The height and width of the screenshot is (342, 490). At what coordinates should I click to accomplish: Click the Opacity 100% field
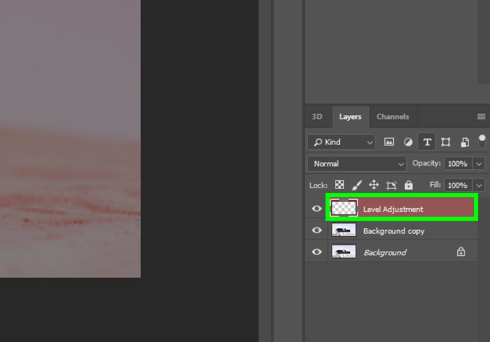458,164
